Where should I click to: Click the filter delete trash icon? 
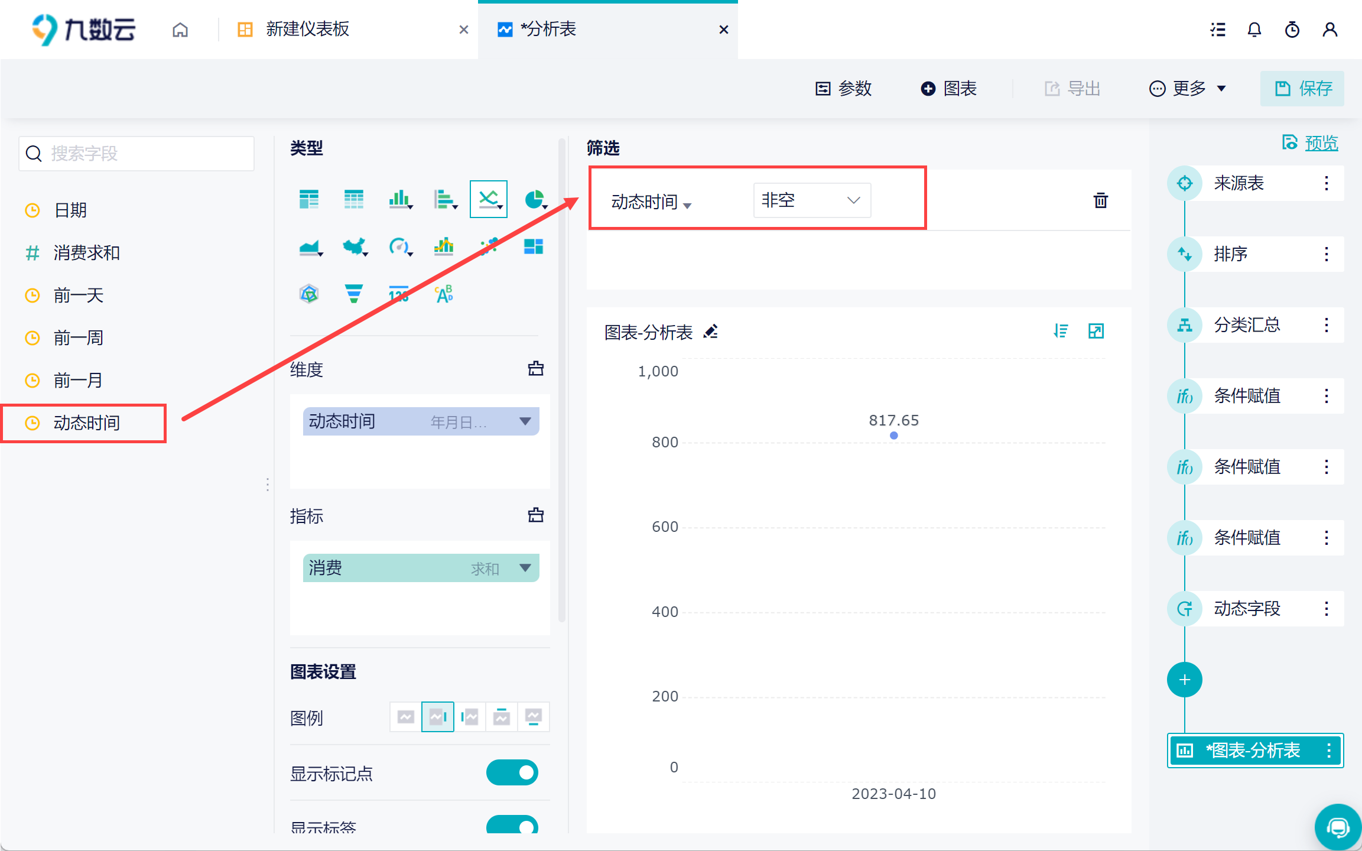pos(1100,200)
